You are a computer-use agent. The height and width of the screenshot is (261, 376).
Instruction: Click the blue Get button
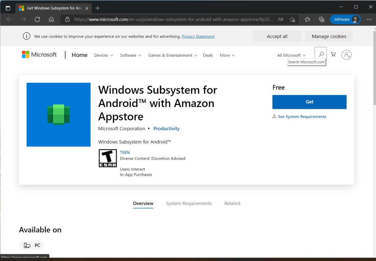[309, 102]
